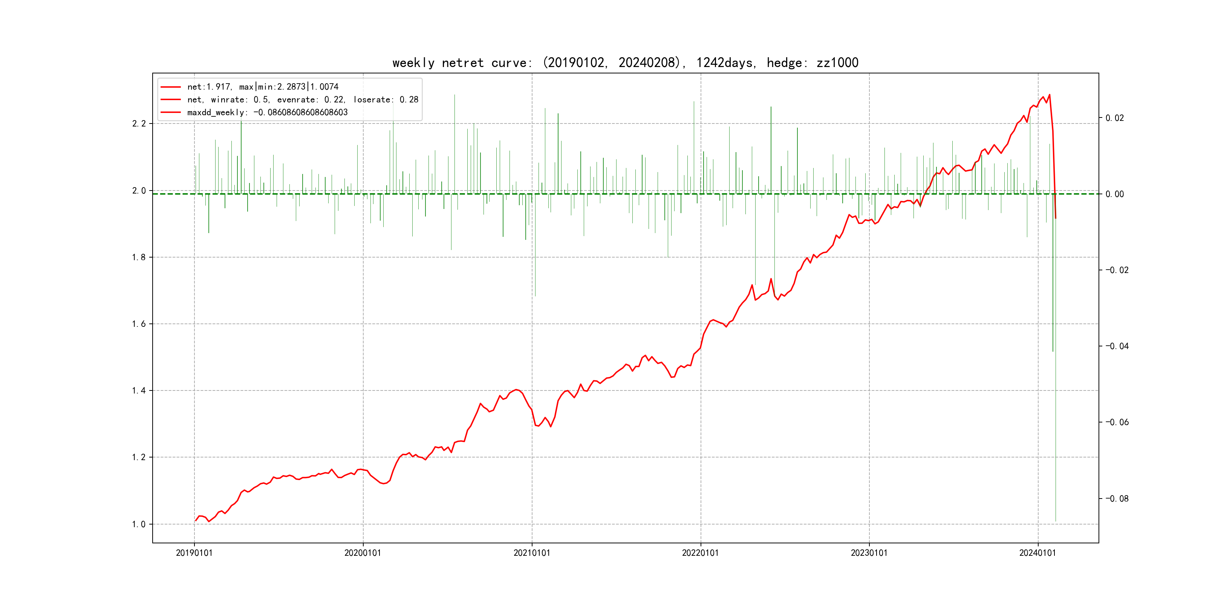Click the -0.08 right axis tick label
Viewport: 1221px width, 610px height.
tap(1117, 498)
